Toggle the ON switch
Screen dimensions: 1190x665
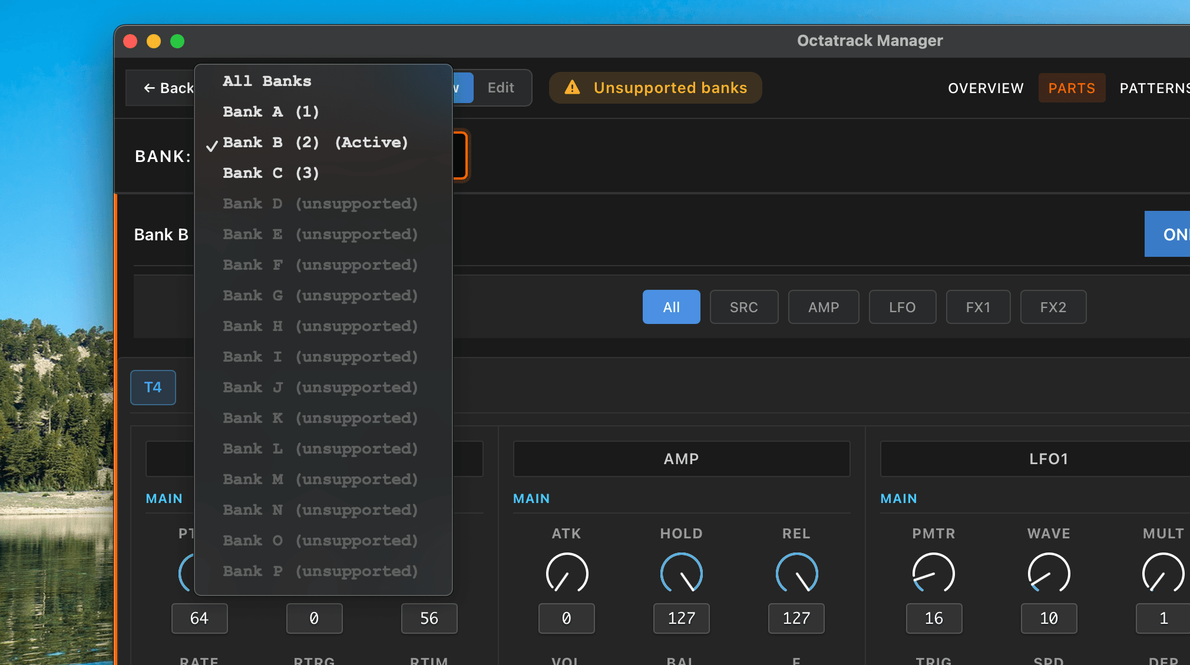pyautogui.click(x=1171, y=234)
